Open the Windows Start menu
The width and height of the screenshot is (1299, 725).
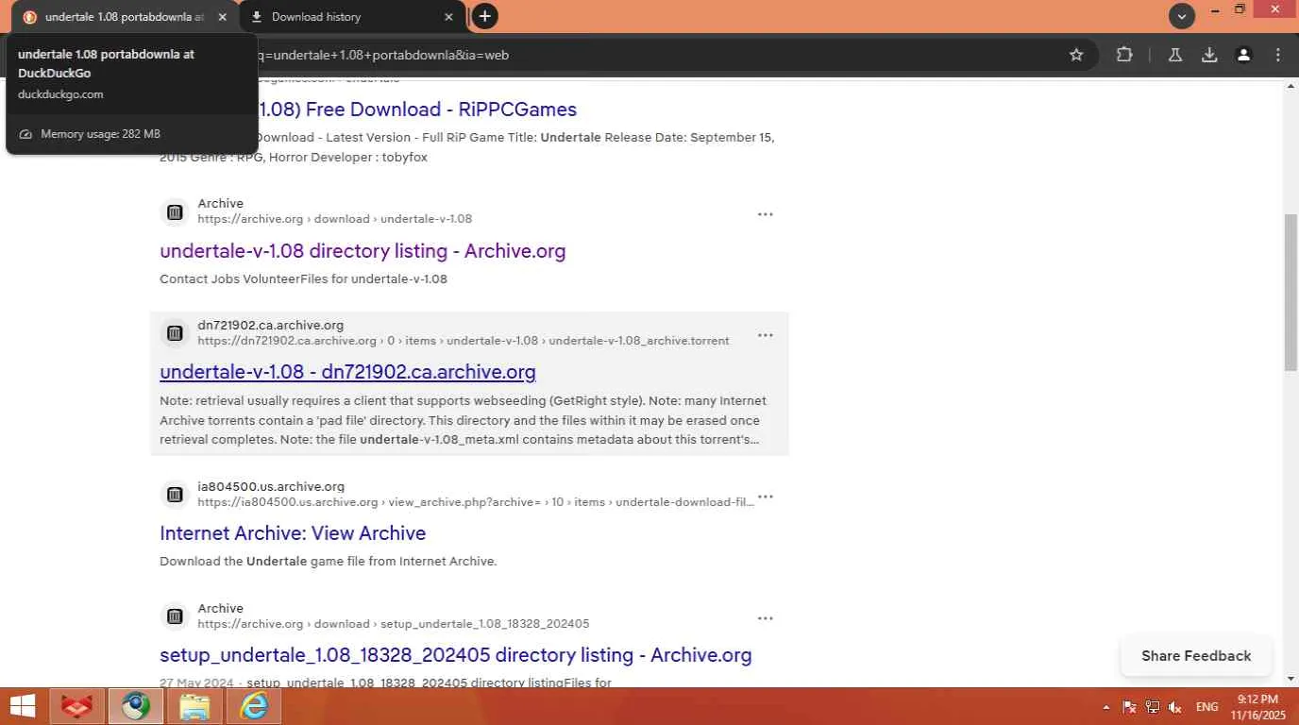22,706
